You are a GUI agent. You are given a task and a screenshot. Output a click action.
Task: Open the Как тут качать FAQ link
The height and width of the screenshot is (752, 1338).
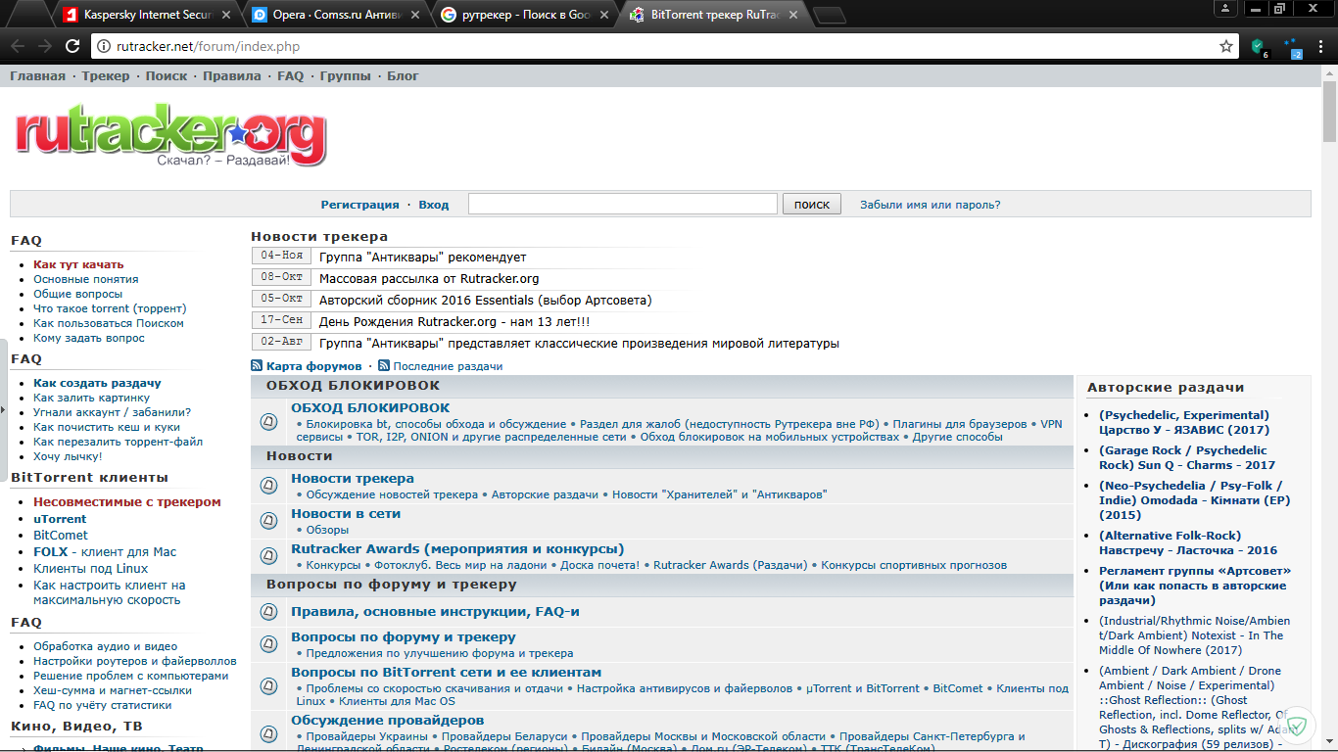(78, 264)
